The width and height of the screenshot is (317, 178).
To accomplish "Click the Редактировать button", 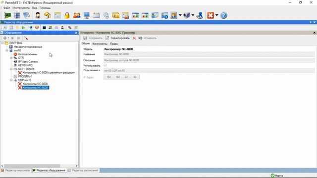I will [x=117, y=38].
